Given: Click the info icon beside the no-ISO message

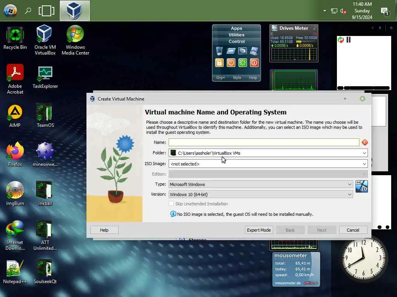Looking at the screenshot, I should tap(173, 214).
